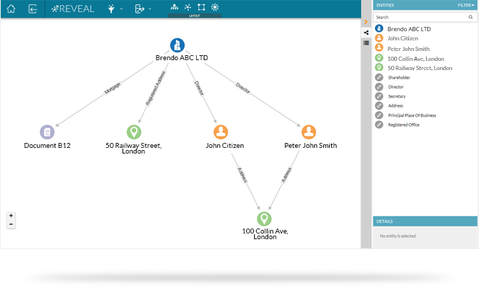The image size is (479, 288).
Task: Click the Home icon in toolbar
Action: point(11,8)
